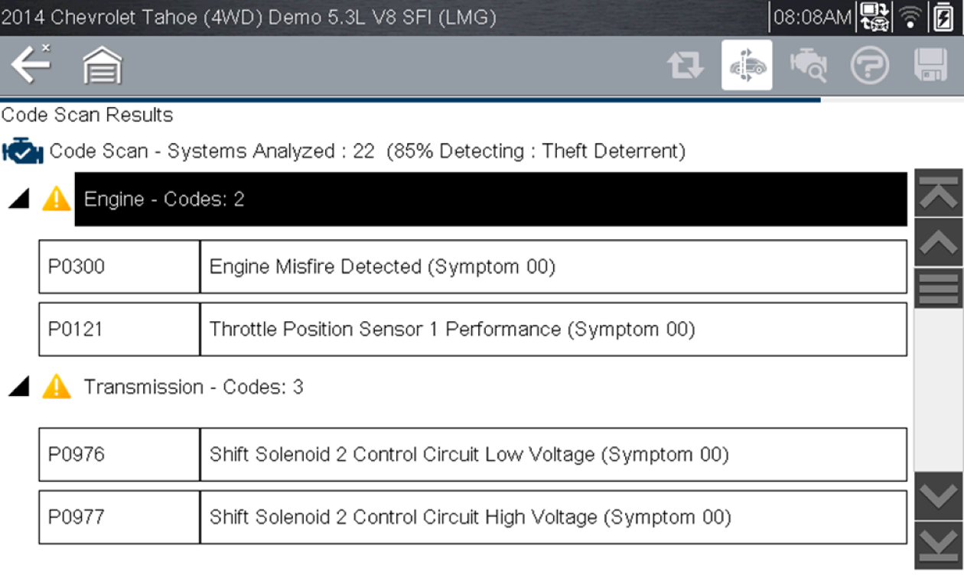Collapse the Transmission codes group
This screenshot has width=964, height=578.
(x=20, y=388)
